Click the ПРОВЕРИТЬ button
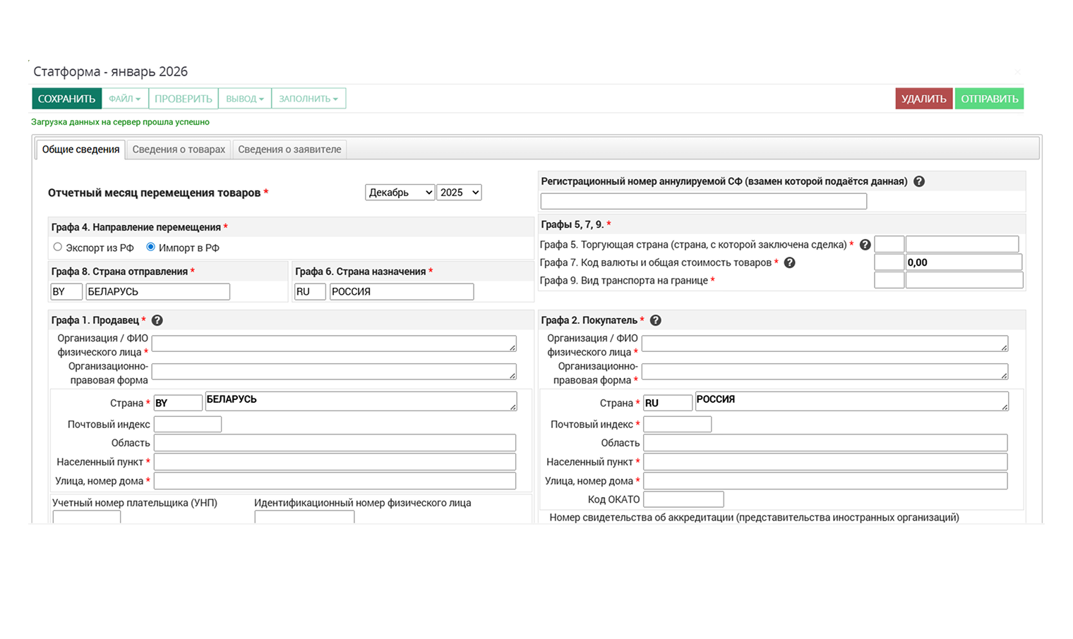Image resolution: width=1073 pixels, height=639 pixels. 184,99
